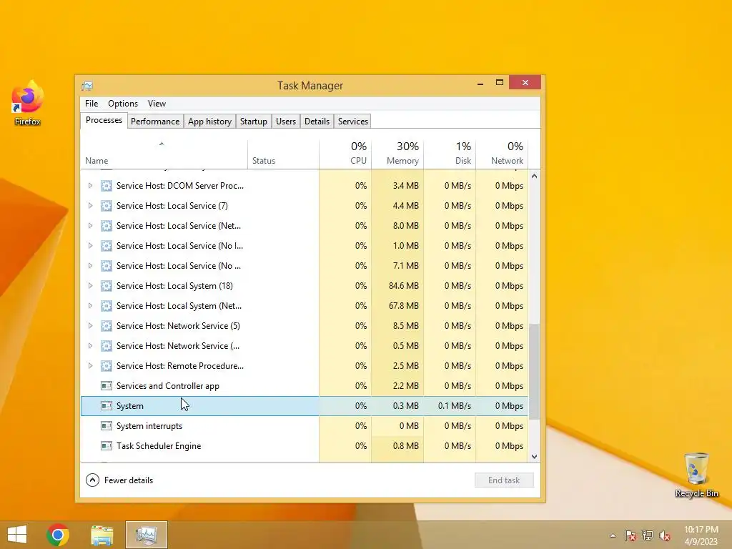Click the Task Manager taskbar button
This screenshot has height=549, width=732.
(x=146, y=535)
